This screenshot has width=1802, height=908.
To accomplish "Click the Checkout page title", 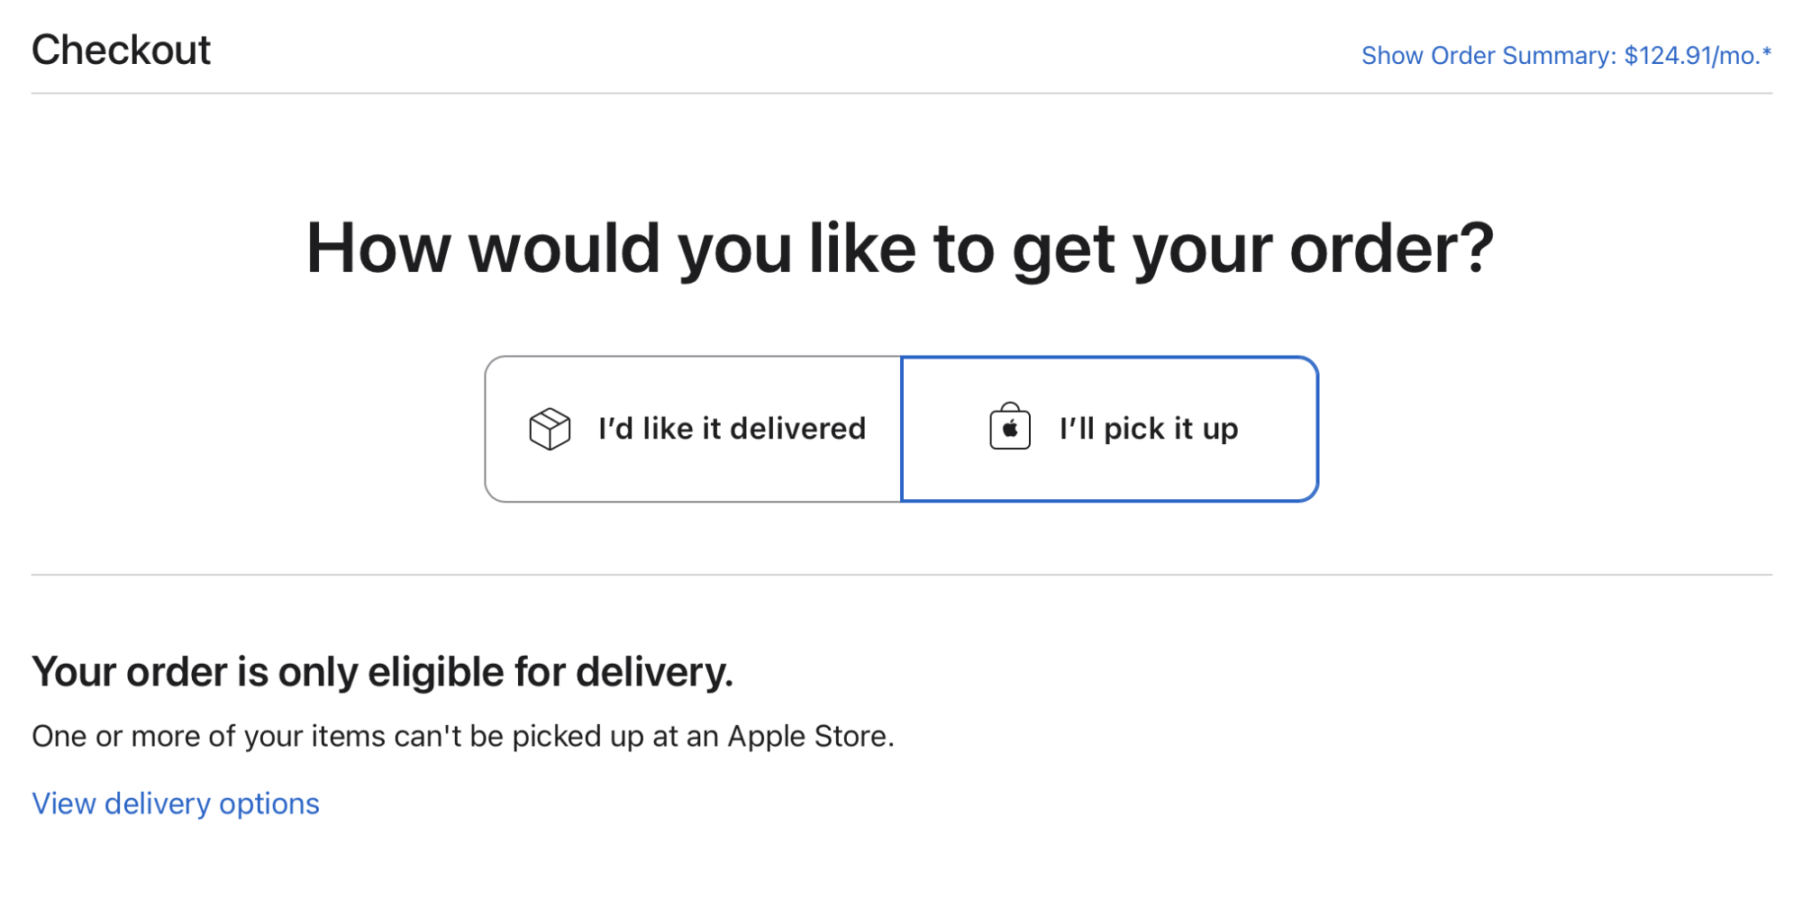I will 121,50.
